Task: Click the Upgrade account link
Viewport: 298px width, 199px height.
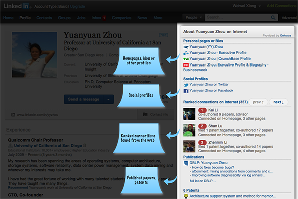Action: coord(78,6)
